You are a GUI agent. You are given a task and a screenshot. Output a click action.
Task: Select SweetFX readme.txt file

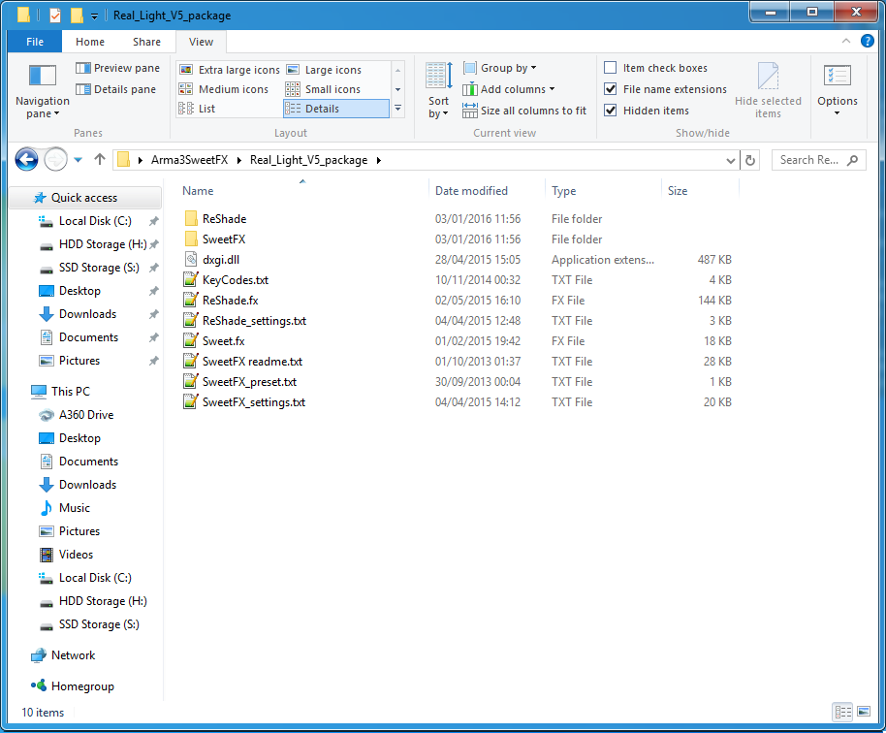tap(253, 361)
